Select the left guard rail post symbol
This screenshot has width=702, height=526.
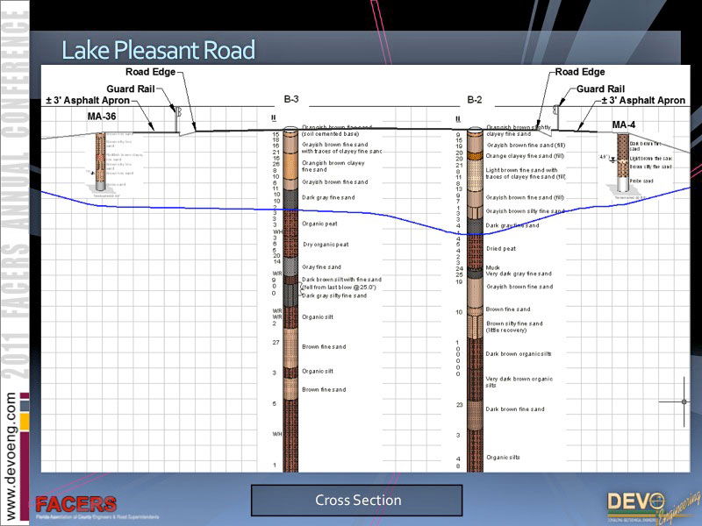click(x=179, y=116)
